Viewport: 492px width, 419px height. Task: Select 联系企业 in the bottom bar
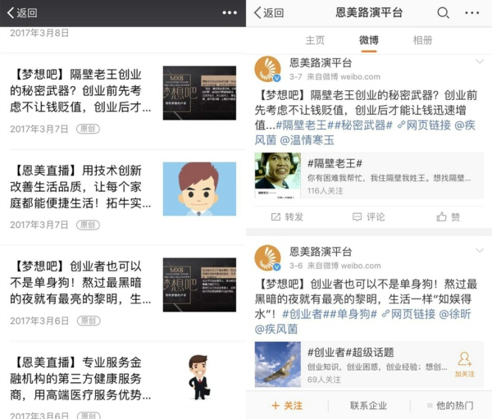[369, 406]
